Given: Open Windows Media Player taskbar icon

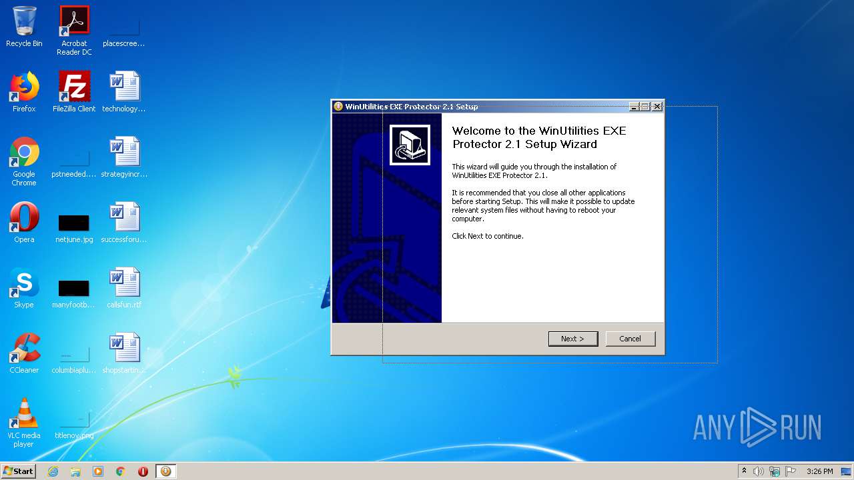Looking at the screenshot, I should tap(98, 471).
